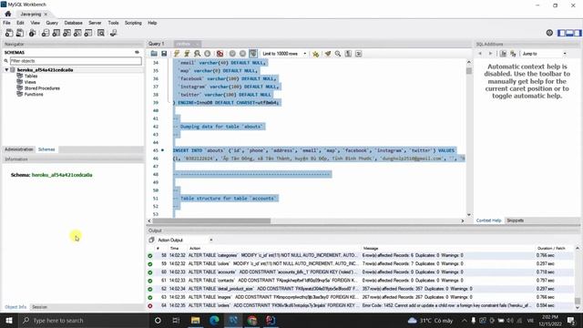Switch to the Query 1 tab
The width and height of the screenshot is (583, 328).
tap(156, 44)
